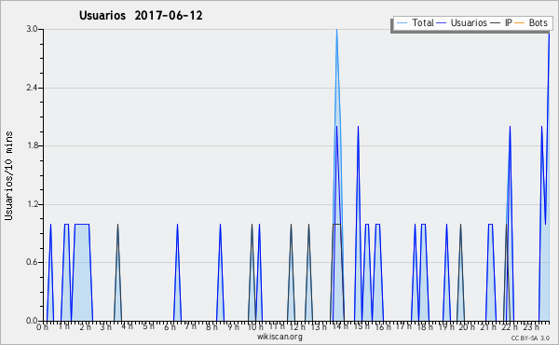Click the '0 h' x-axis label

42,327
